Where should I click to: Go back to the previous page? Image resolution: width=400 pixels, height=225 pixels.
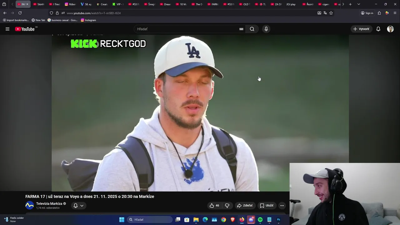pos(5,13)
